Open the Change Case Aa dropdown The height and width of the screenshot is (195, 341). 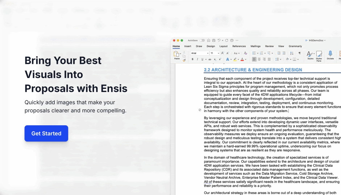click(x=237, y=53)
